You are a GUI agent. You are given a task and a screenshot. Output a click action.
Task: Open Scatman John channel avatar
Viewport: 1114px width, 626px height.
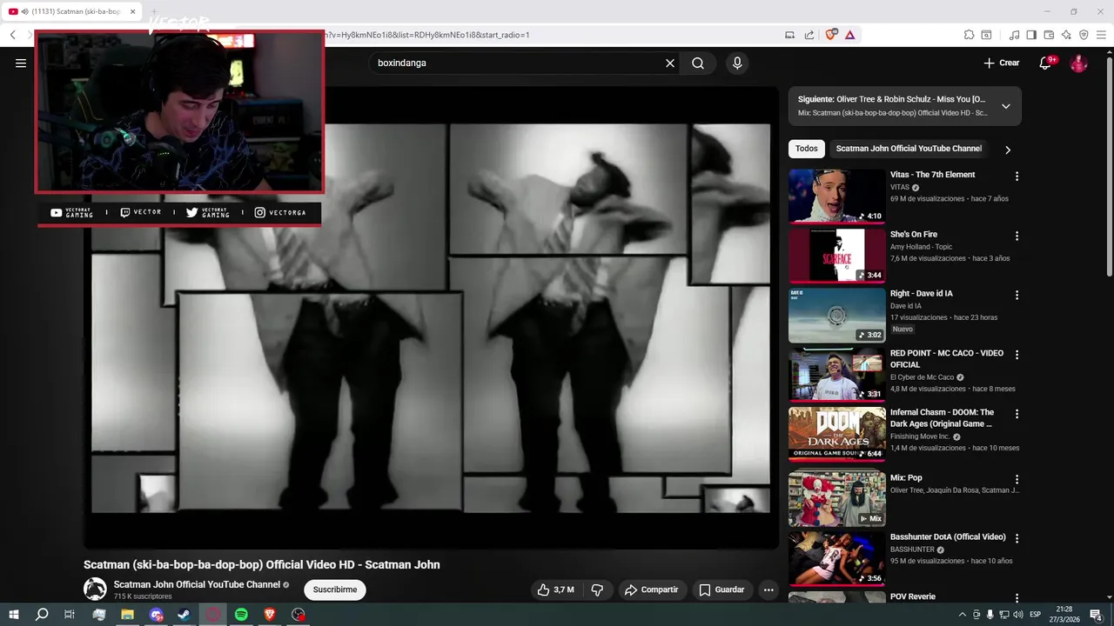(x=95, y=589)
